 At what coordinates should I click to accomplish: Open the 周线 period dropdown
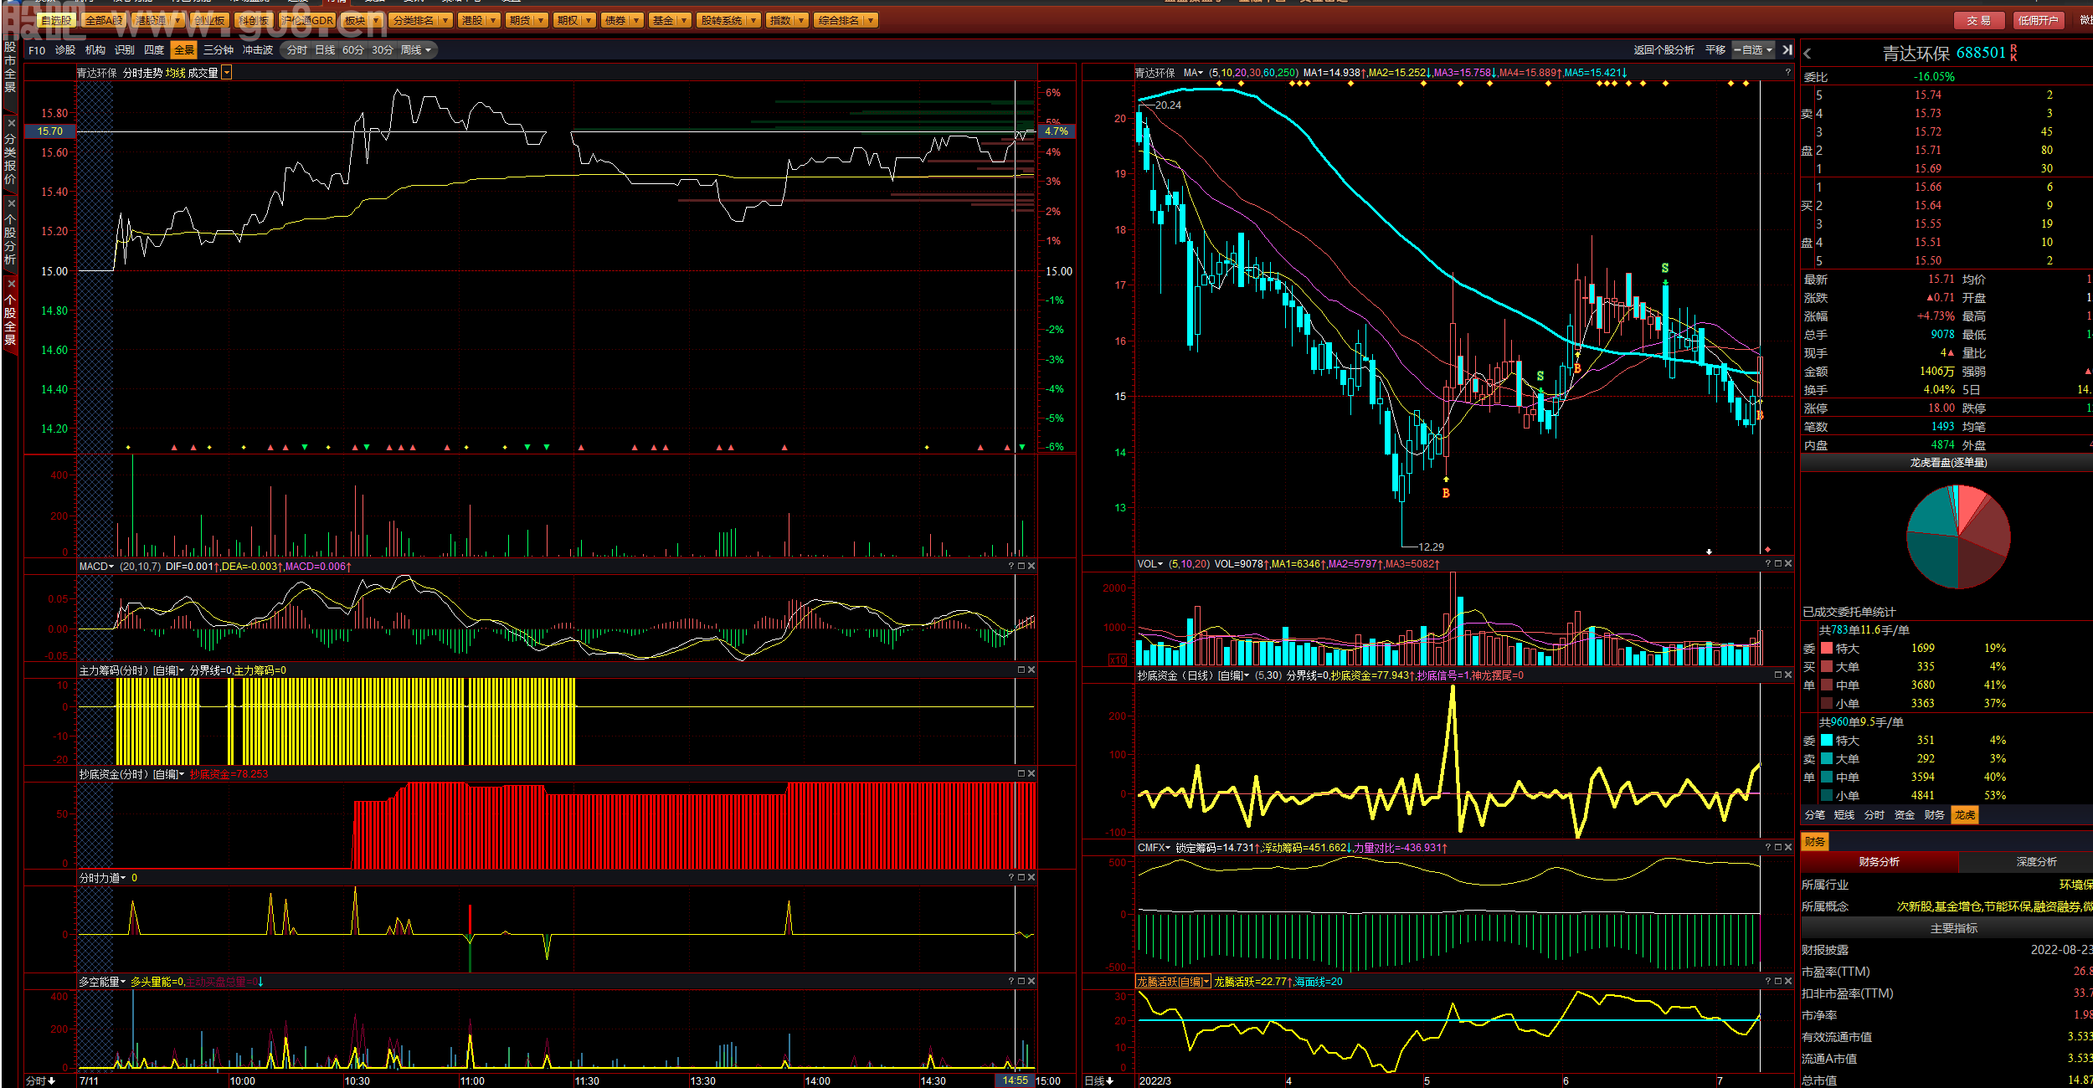click(416, 50)
